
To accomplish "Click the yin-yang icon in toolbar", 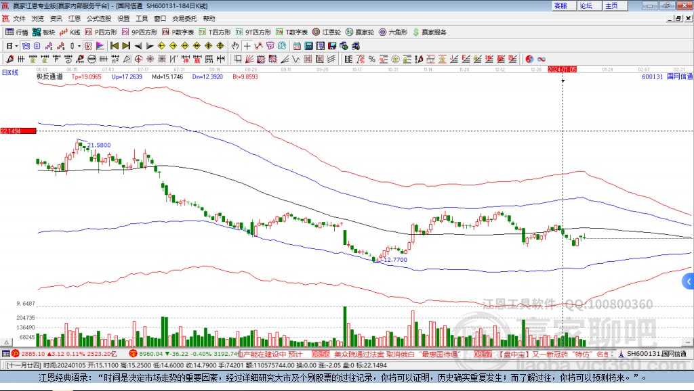I will click(529, 59).
